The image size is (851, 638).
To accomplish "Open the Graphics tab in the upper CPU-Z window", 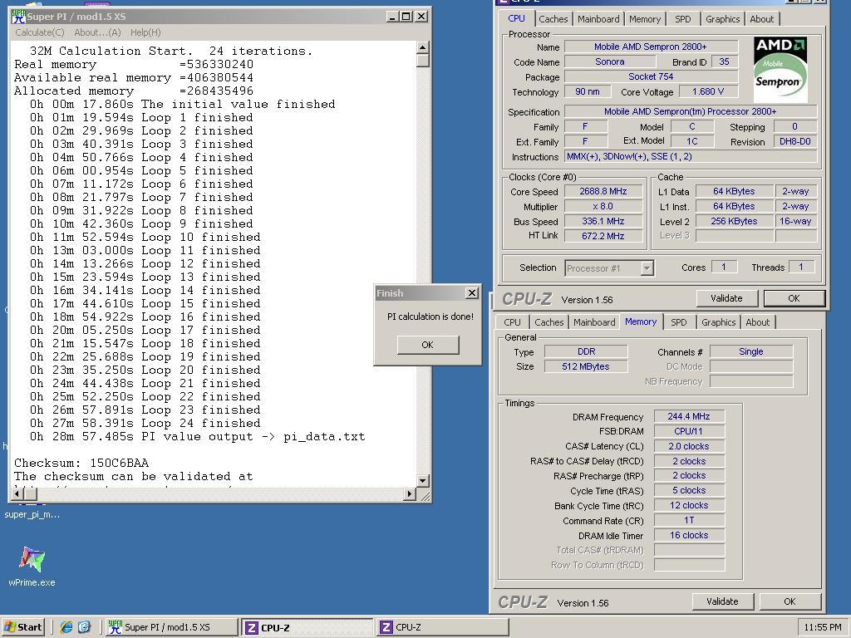I will coord(722,19).
